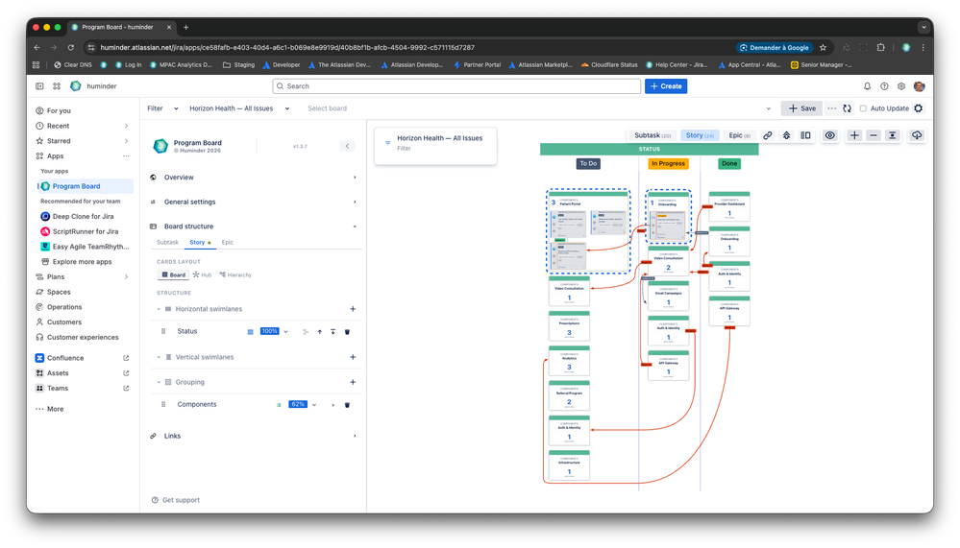Viewport: 960px width, 548px height.
Task: Toggle the eye visibility icon on the board
Action: (x=829, y=135)
